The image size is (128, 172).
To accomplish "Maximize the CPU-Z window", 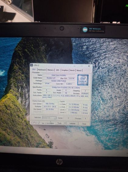I will click(x=81, y=66).
